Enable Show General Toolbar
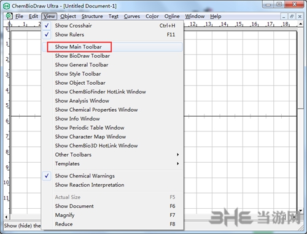Image resolution: width=307 pixels, height=234 pixels. click(112, 65)
